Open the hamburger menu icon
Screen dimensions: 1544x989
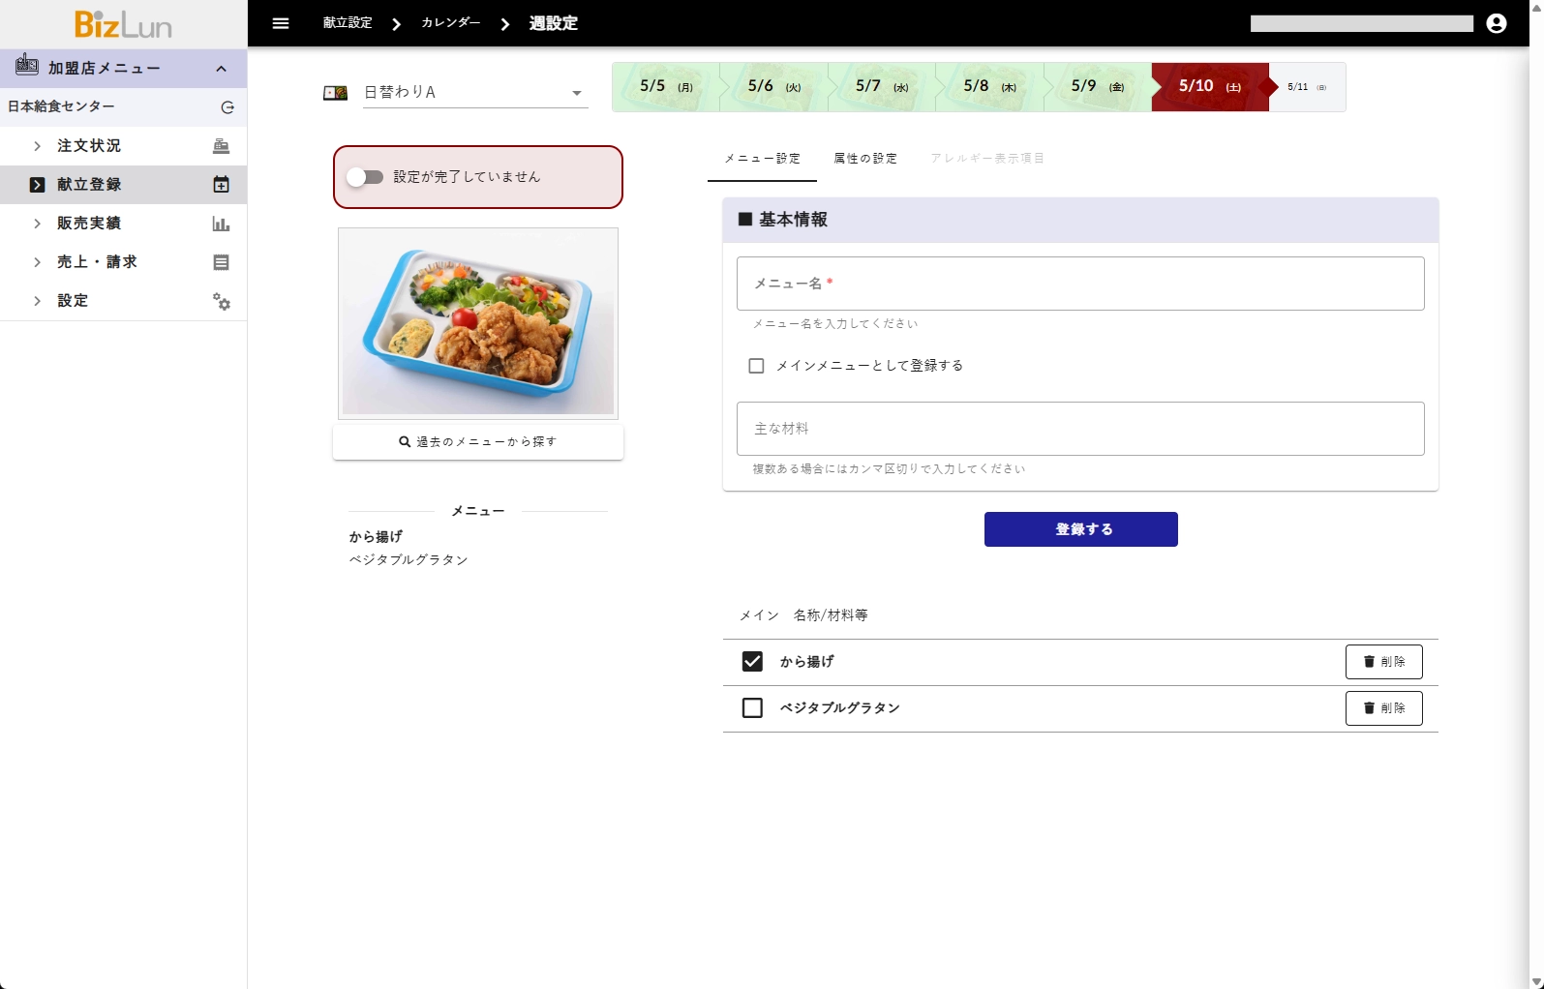(x=281, y=23)
